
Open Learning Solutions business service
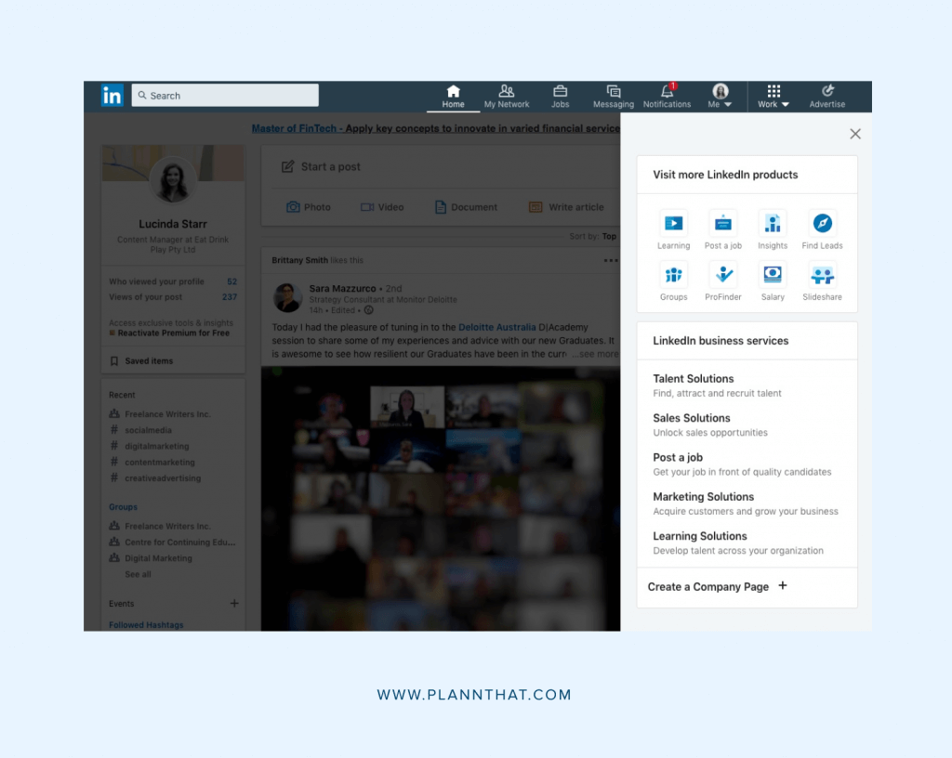738,543
